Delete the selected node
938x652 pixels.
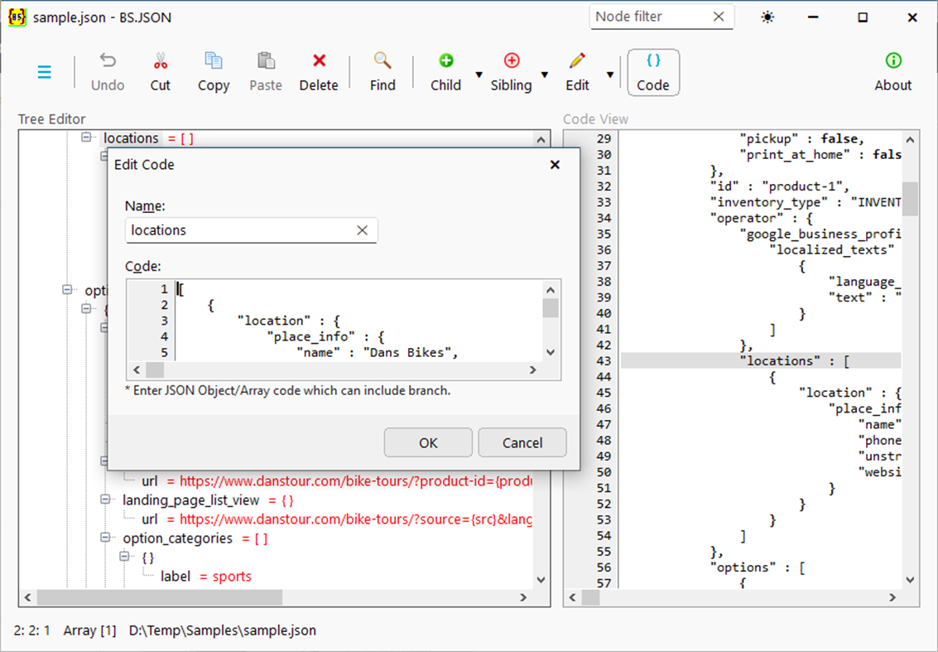tap(319, 72)
